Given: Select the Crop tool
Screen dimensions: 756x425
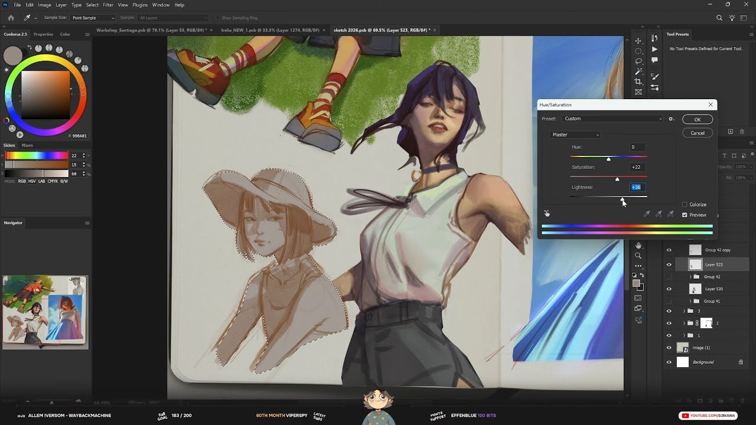Looking at the screenshot, I should (638, 81).
